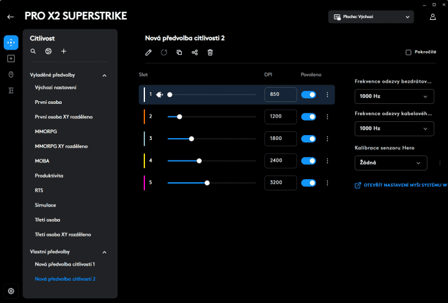448x303 pixels.
Task: Click the 1200 DPI input field
Action: [281, 116]
